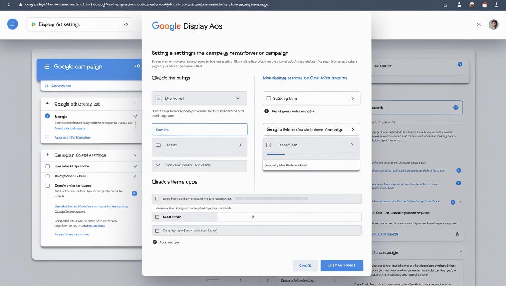Open the blue link below the Google option description

70,128
